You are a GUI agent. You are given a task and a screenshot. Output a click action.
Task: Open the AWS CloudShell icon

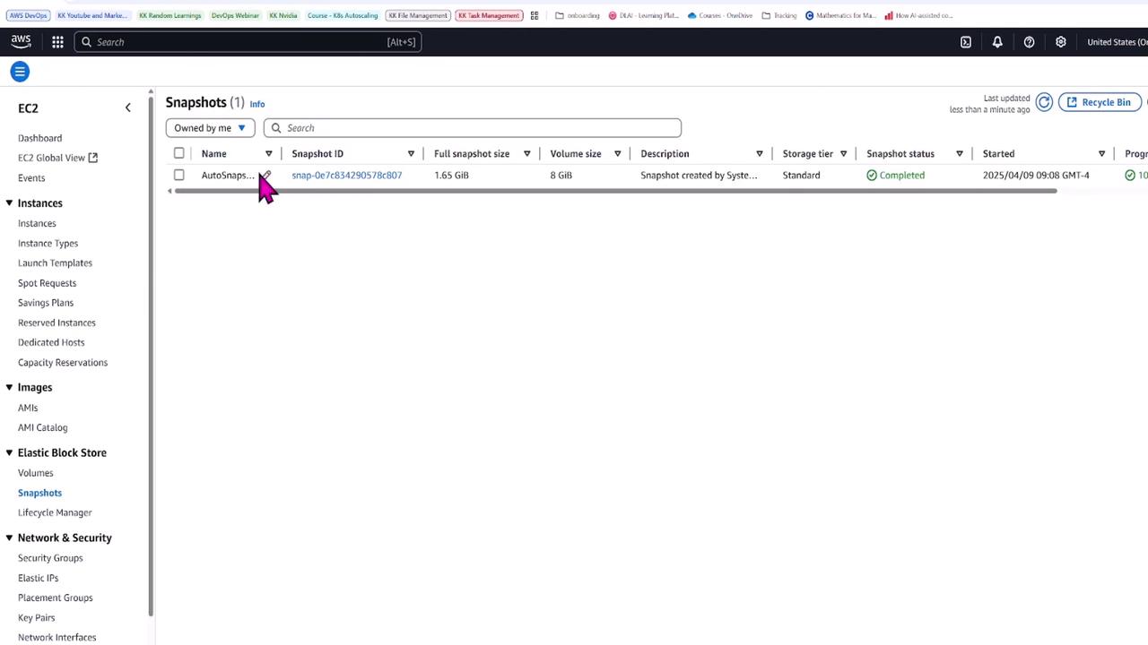tap(966, 42)
